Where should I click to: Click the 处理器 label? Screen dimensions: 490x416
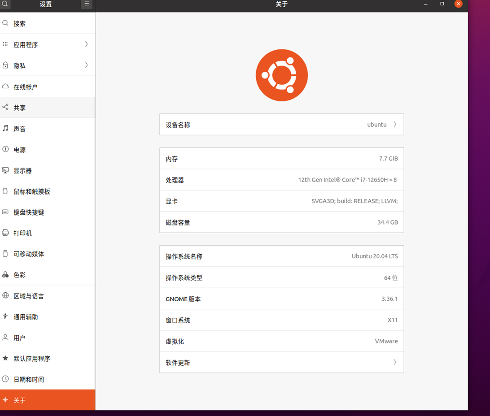coord(175,180)
